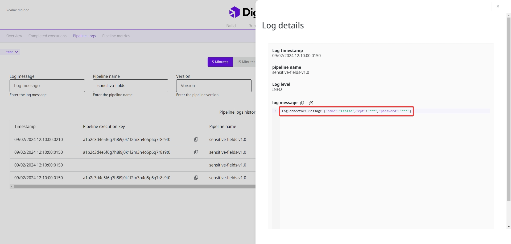Click the Log message input field

pos(47,86)
